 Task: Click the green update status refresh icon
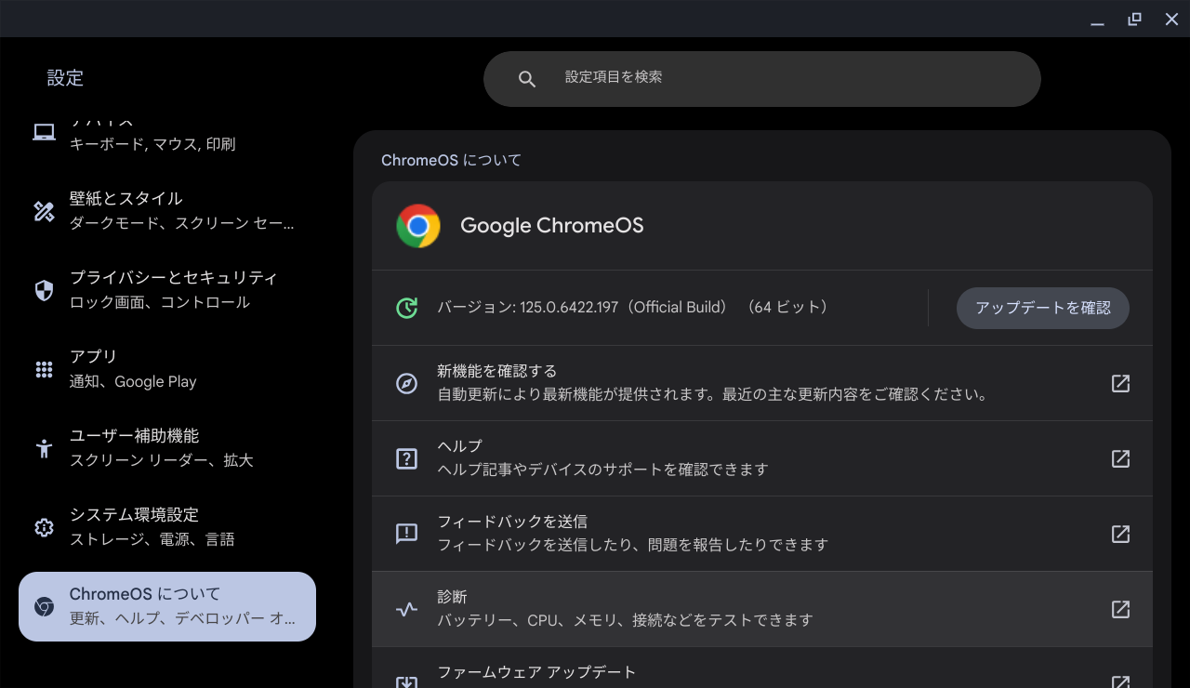pos(406,307)
